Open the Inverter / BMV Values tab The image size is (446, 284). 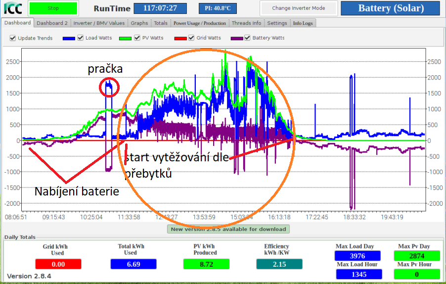99,23
